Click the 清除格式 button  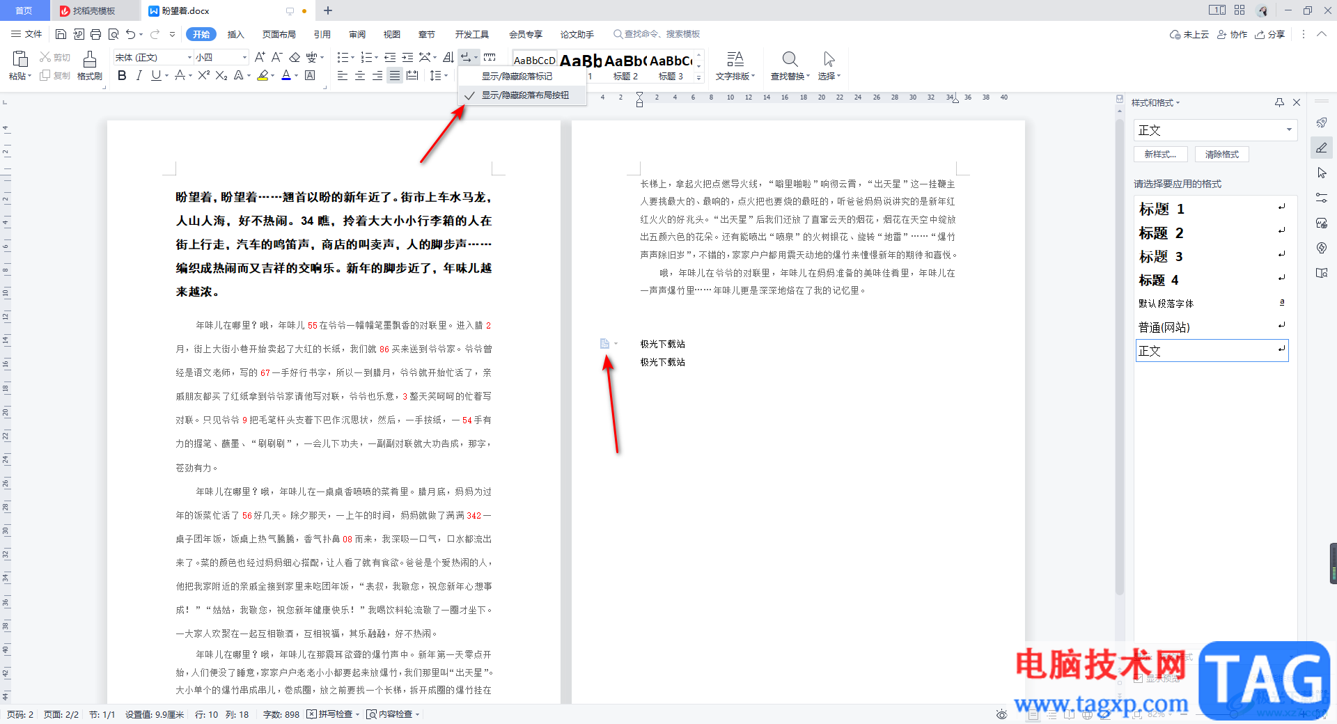coord(1222,155)
